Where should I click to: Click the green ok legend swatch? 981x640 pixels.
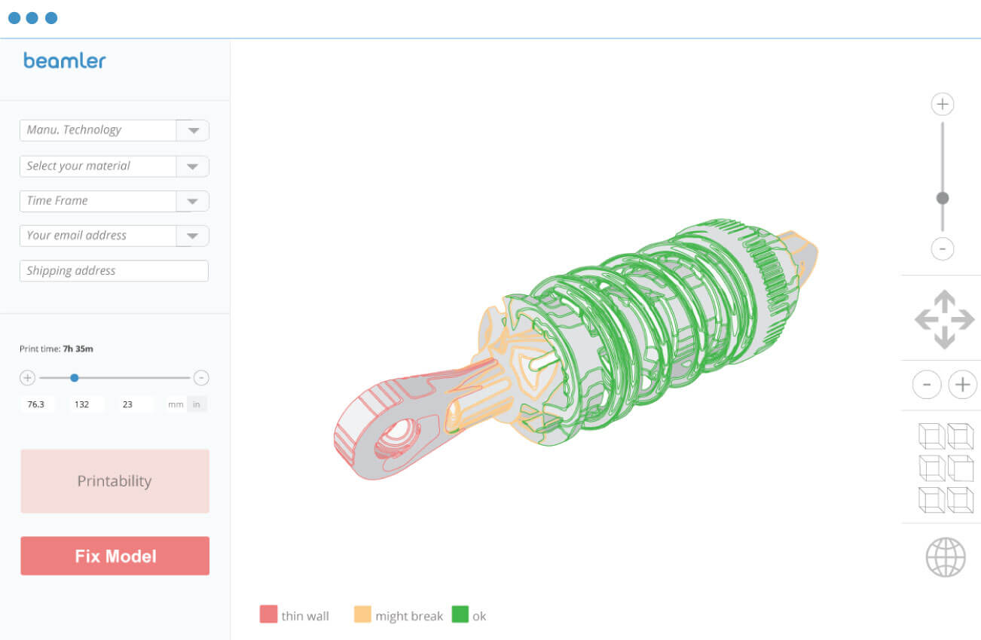pos(460,614)
